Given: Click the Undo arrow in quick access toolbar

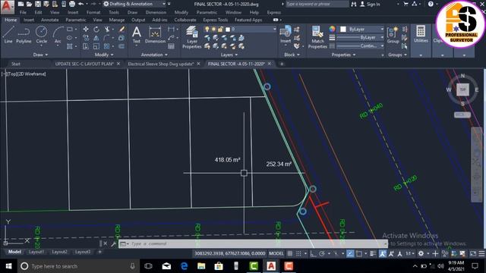Looking at the screenshot, I should point(81,4).
